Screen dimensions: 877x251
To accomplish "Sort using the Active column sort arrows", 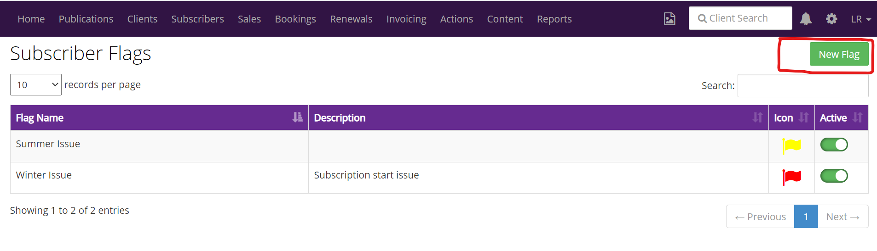I will click(x=857, y=117).
